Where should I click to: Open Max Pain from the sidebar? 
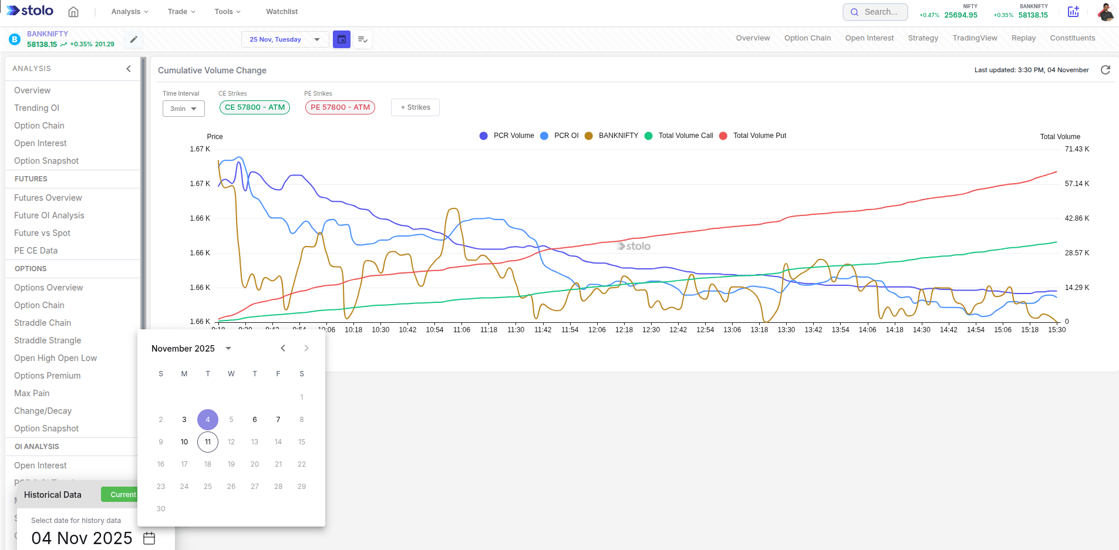click(x=32, y=393)
